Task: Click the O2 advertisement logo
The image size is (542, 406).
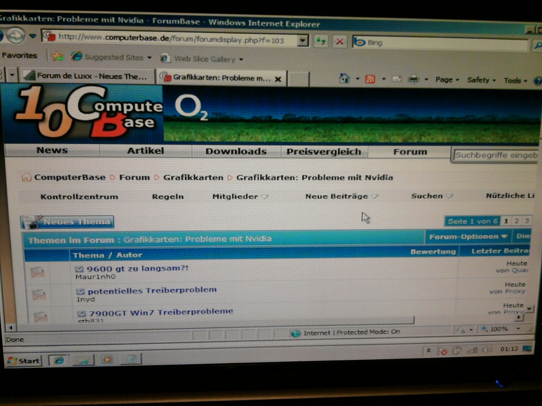Action: [191, 106]
